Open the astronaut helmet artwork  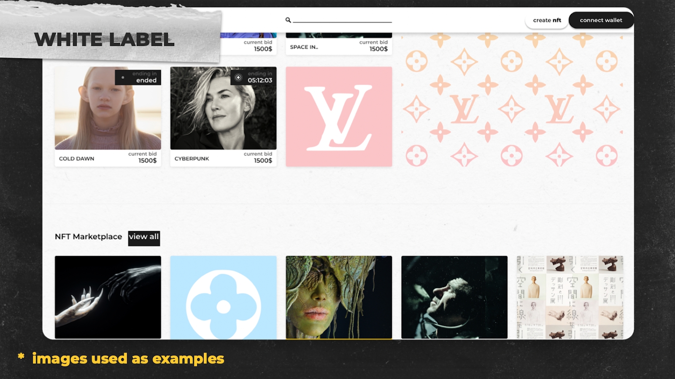[x=454, y=297]
